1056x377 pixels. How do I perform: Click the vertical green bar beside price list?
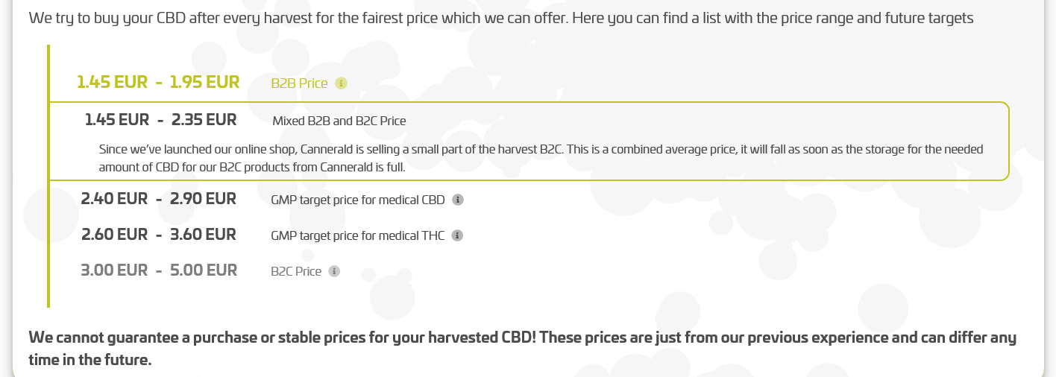(x=48, y=176)
